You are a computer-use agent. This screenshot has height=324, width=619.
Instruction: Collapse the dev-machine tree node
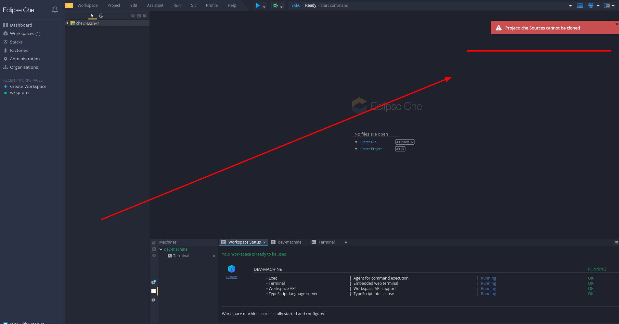161,249
